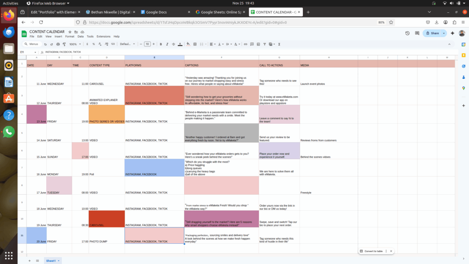Viewport: 469px width, 264px height.
Task: Star the CONTENT CALENDAR document
Action: click(x=70, y=32)
